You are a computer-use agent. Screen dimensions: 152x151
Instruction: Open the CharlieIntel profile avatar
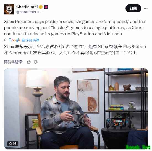click(9, 9)
